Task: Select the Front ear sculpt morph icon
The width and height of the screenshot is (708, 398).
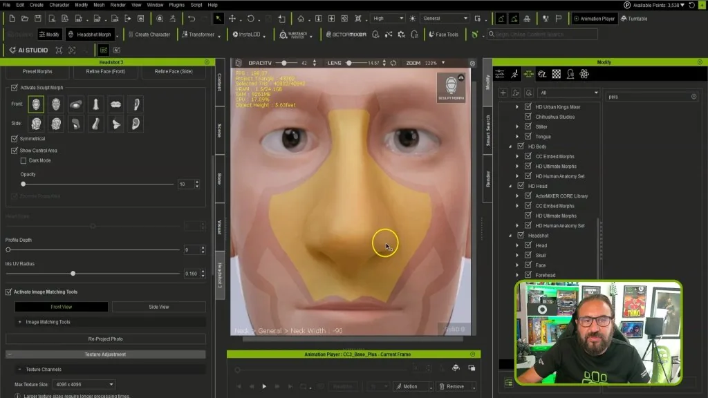Action: 136,104
